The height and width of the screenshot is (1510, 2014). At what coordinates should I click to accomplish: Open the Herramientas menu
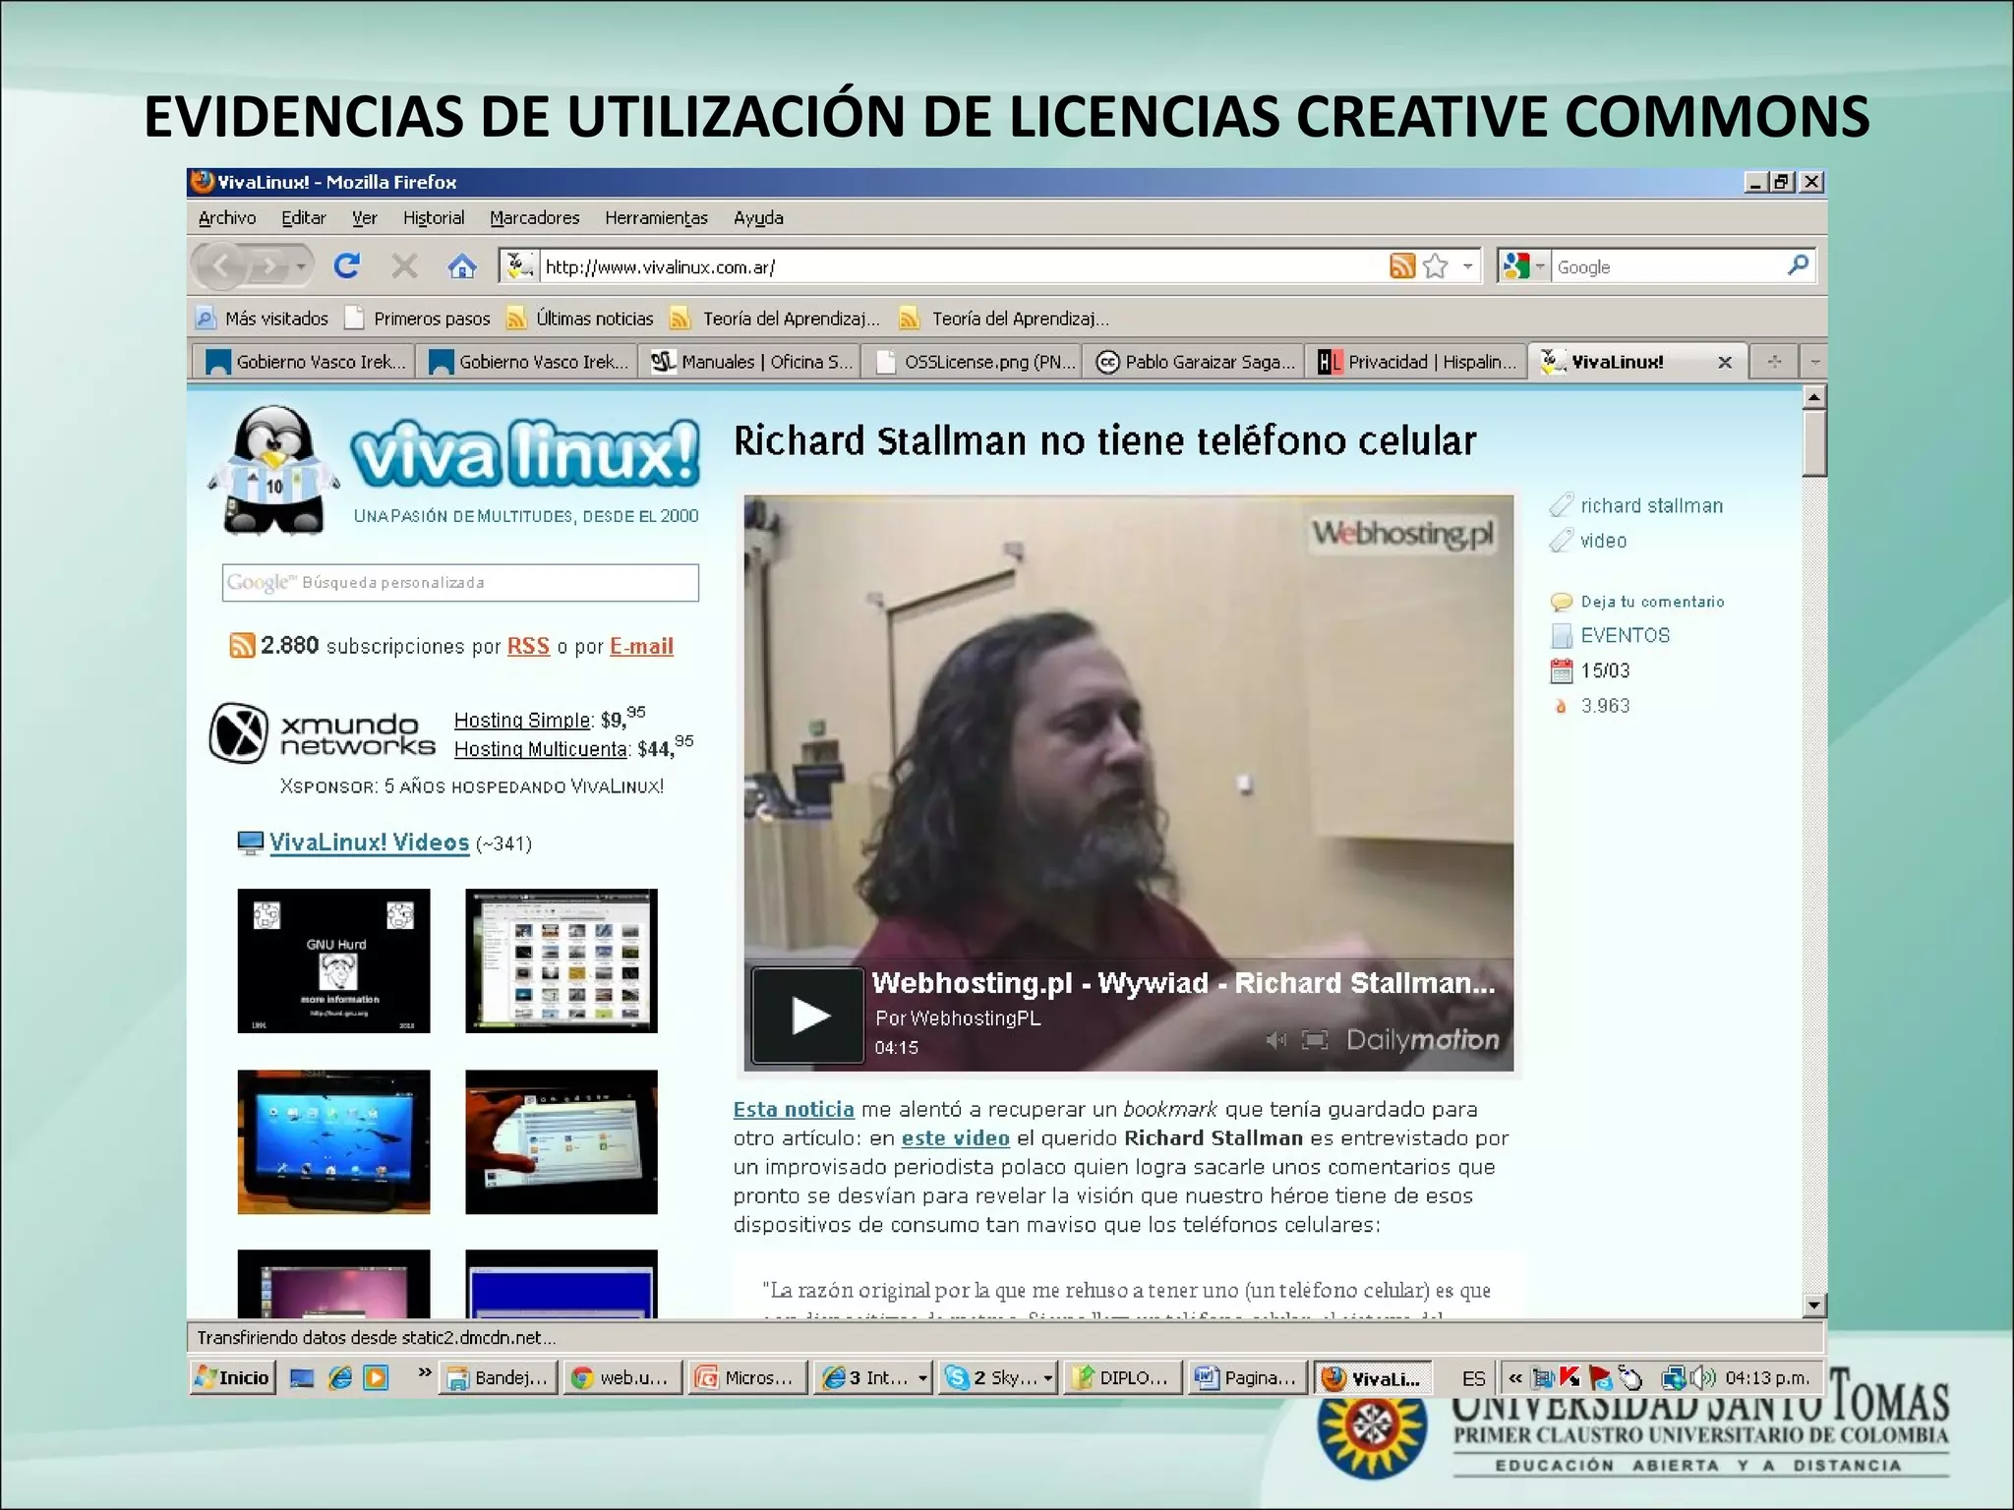pyautogui.click(x=657, y=217)
